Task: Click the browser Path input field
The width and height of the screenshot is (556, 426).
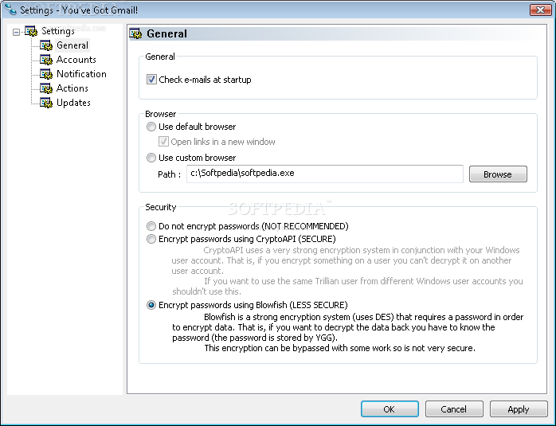Action: coord(325,174)
